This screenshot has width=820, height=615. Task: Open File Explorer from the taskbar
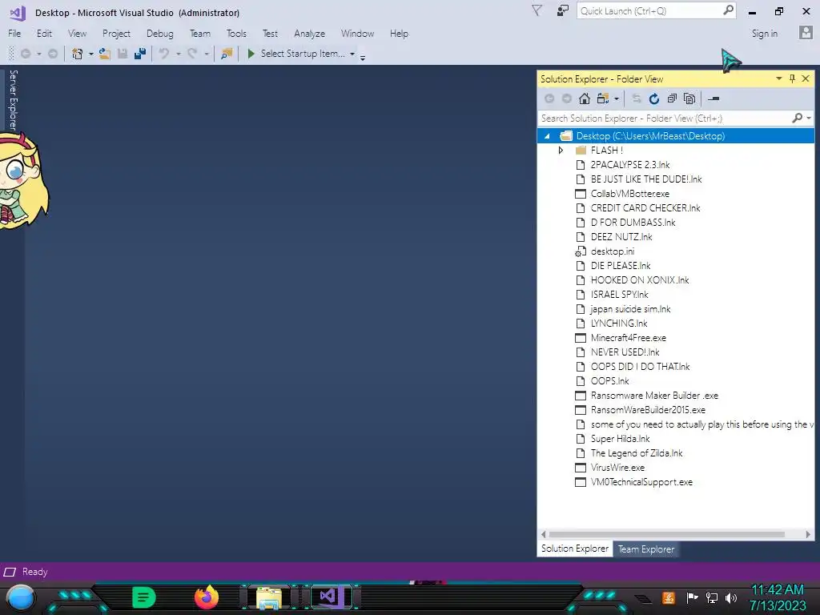pyautogui.click(x=269, y=597)
